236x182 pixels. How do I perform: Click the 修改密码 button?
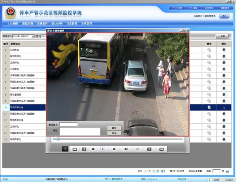tap(209, 8)
